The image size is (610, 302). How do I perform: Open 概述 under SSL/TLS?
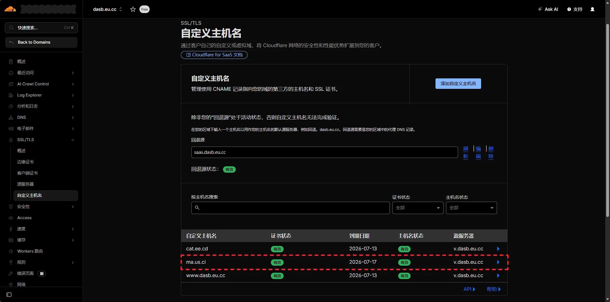pos(21,151)
